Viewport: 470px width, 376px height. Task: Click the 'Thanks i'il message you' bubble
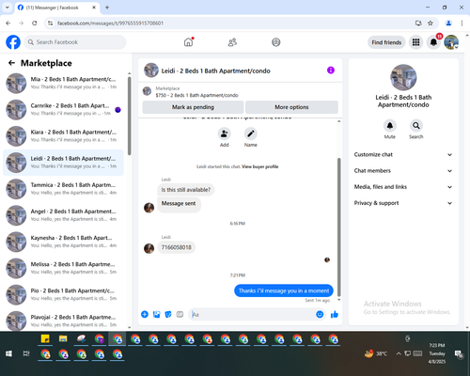coord(284,290)
